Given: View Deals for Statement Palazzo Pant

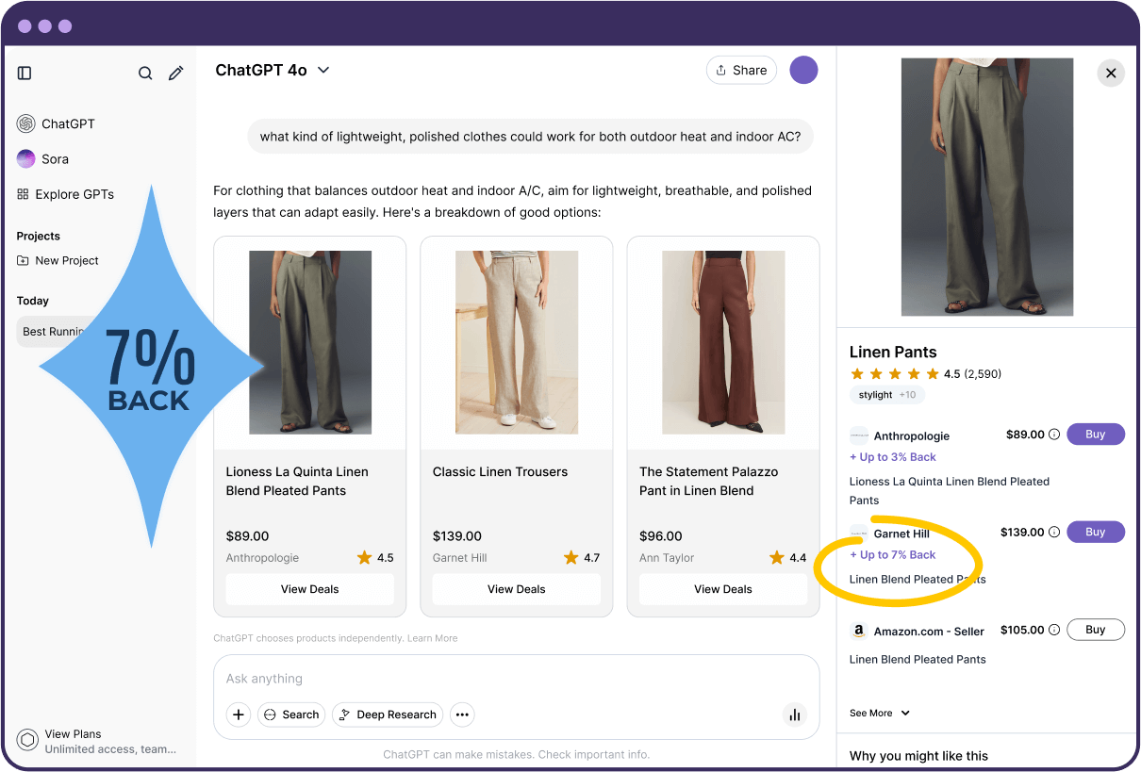Looking at the screenshot, I should click(723, 589).
